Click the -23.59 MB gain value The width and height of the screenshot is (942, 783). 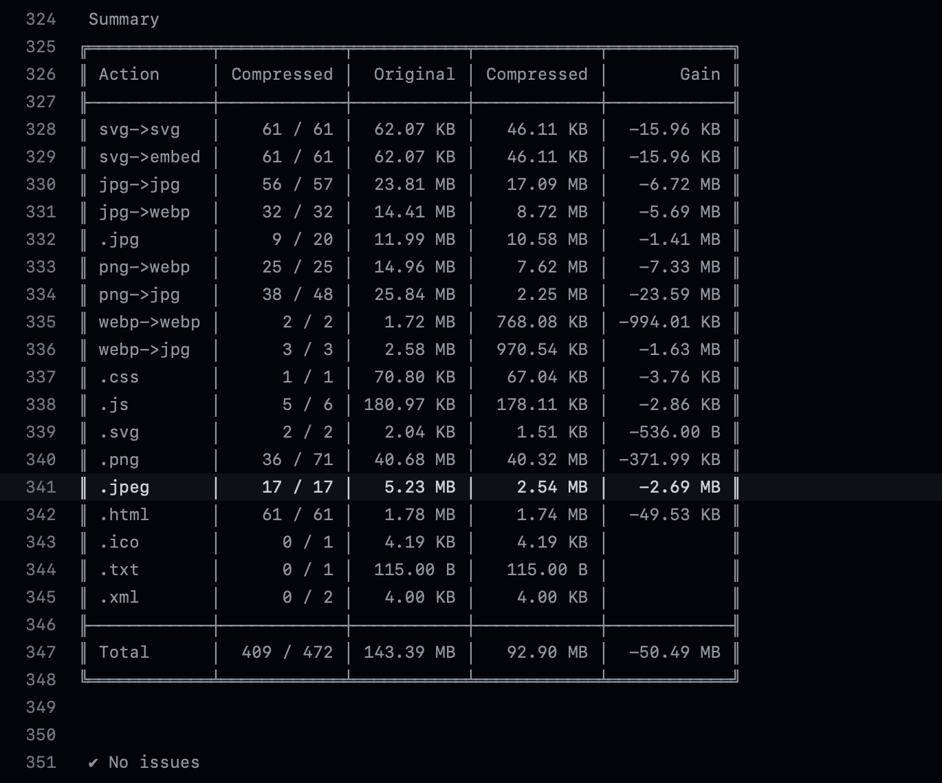pyautogui.click(x=675, y=294)
